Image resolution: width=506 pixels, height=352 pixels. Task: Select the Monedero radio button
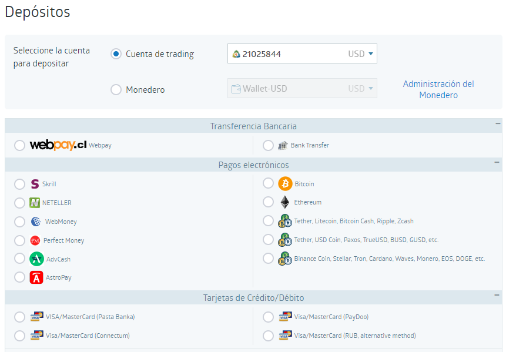coord(116,90)
